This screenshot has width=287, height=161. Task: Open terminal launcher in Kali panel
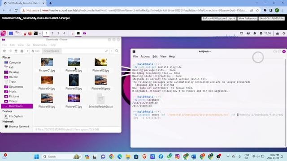(36, 33)
